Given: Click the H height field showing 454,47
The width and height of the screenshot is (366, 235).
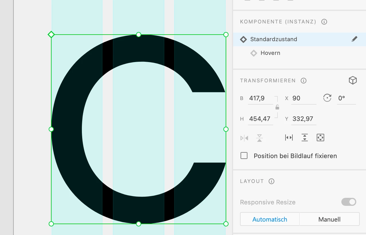Looking at the screenshot, I should coord(261,119).
